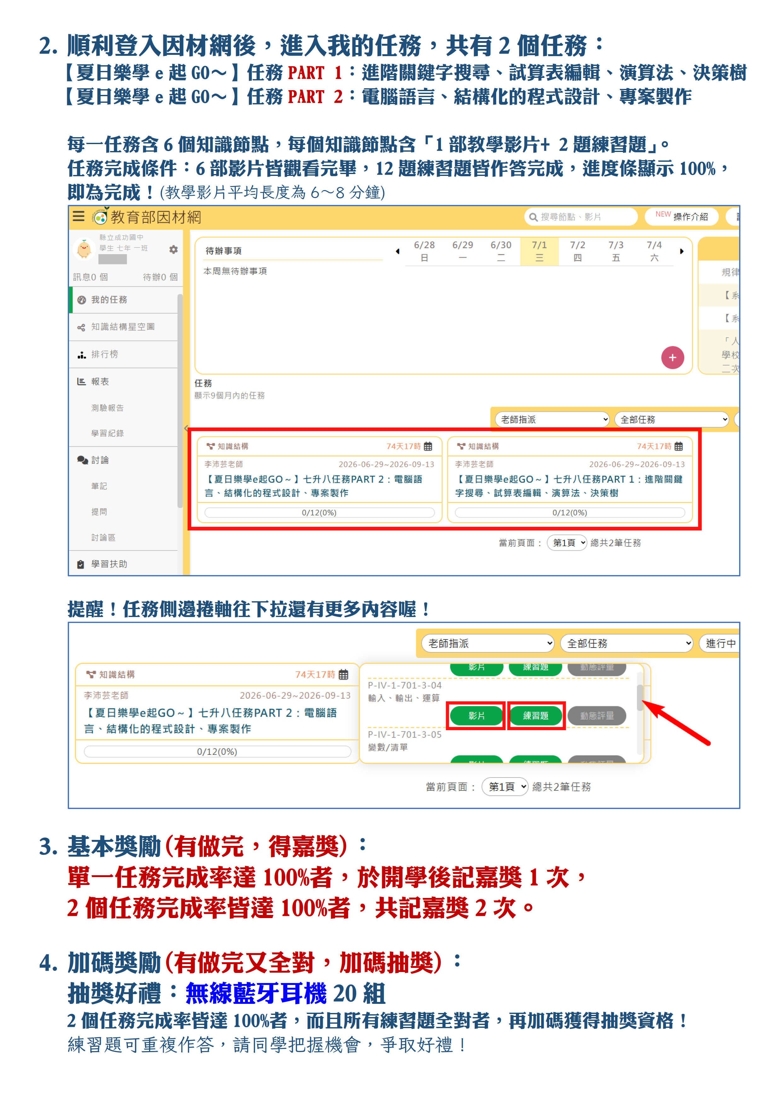782x1106 pixels.
Task: Click PART 2 progress bar 0/12(0%)
Action: [x=319, y=513]
